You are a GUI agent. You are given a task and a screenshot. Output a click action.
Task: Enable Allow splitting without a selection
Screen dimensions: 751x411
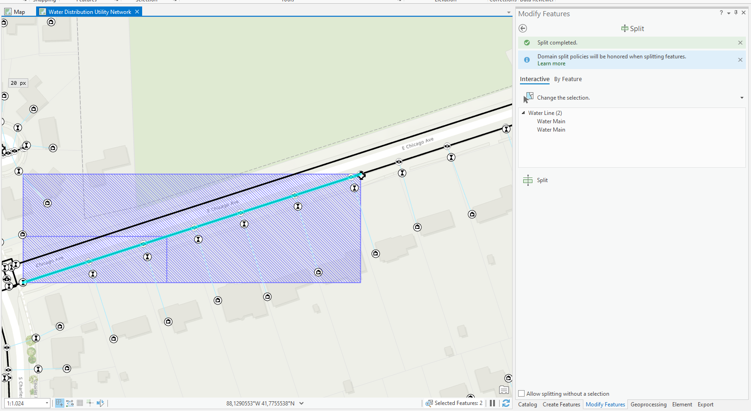click(x=521, y=394)
